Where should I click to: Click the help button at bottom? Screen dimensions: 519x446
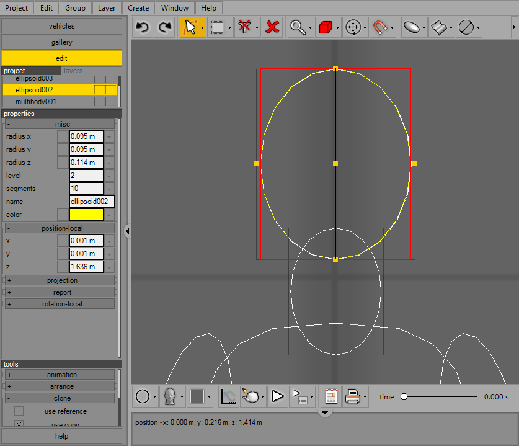(61, 435)
